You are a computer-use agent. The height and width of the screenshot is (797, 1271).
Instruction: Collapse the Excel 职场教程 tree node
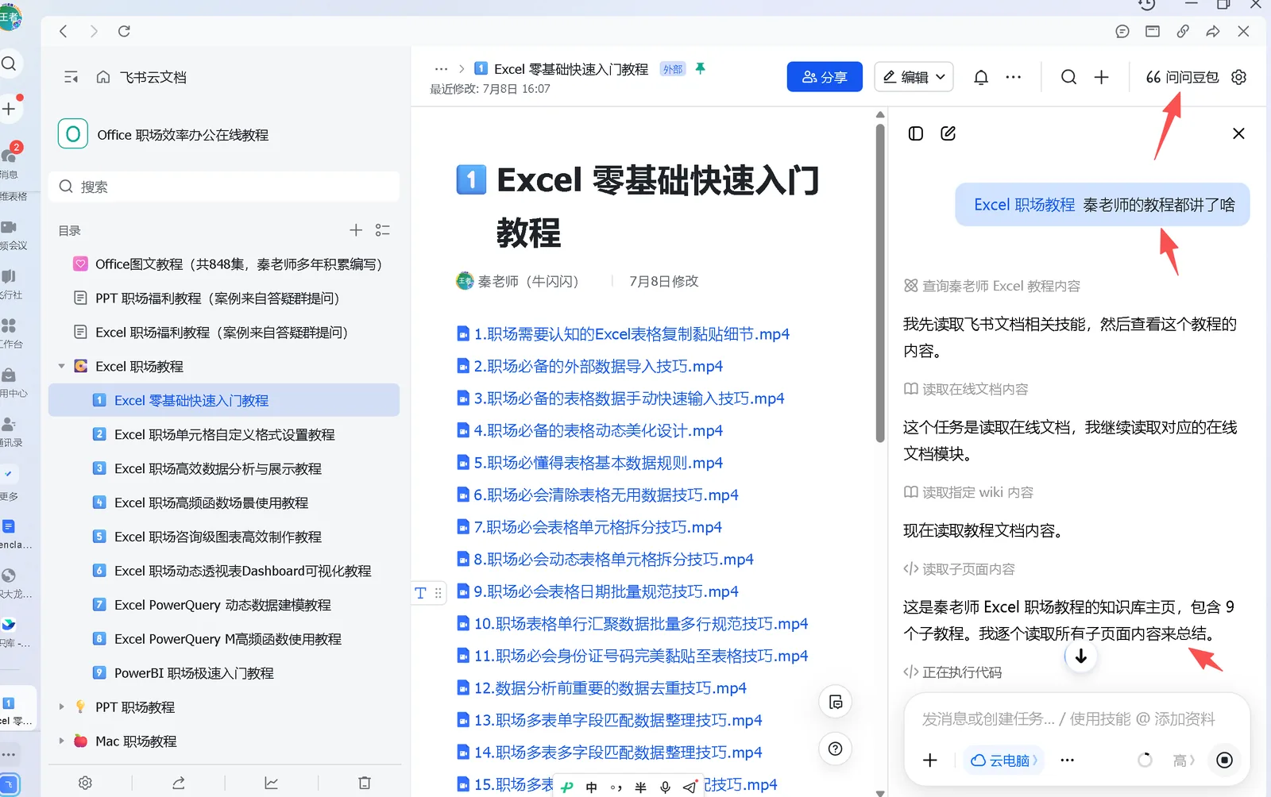coord(61,367)
